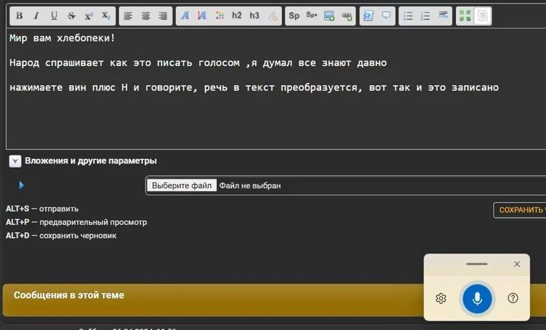Image resolution: width=546 pixels, height=330 pixels.
Task: Apply superscript formatting
Action: pos(89,16)
